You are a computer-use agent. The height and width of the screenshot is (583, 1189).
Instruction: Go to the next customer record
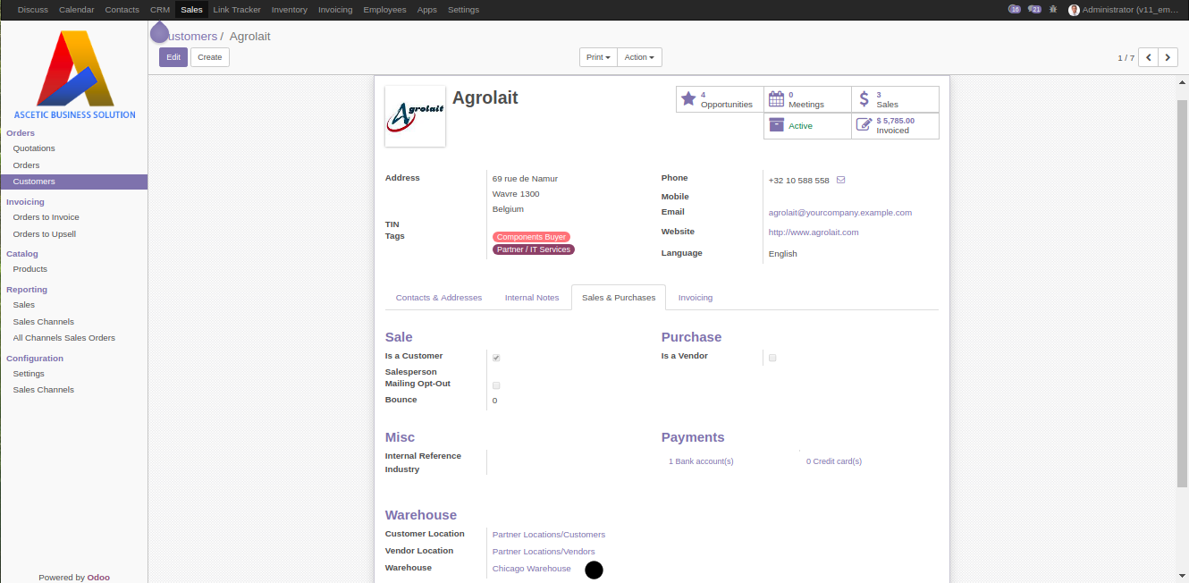click(x=1168, y=57)
